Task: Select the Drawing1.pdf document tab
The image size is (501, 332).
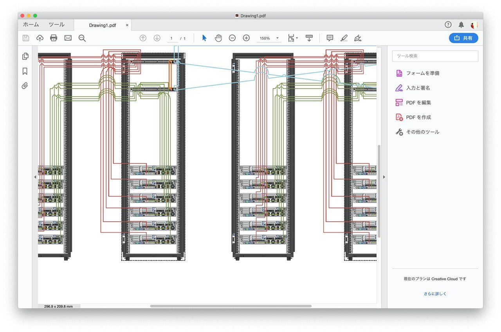Action: point(103,25)
